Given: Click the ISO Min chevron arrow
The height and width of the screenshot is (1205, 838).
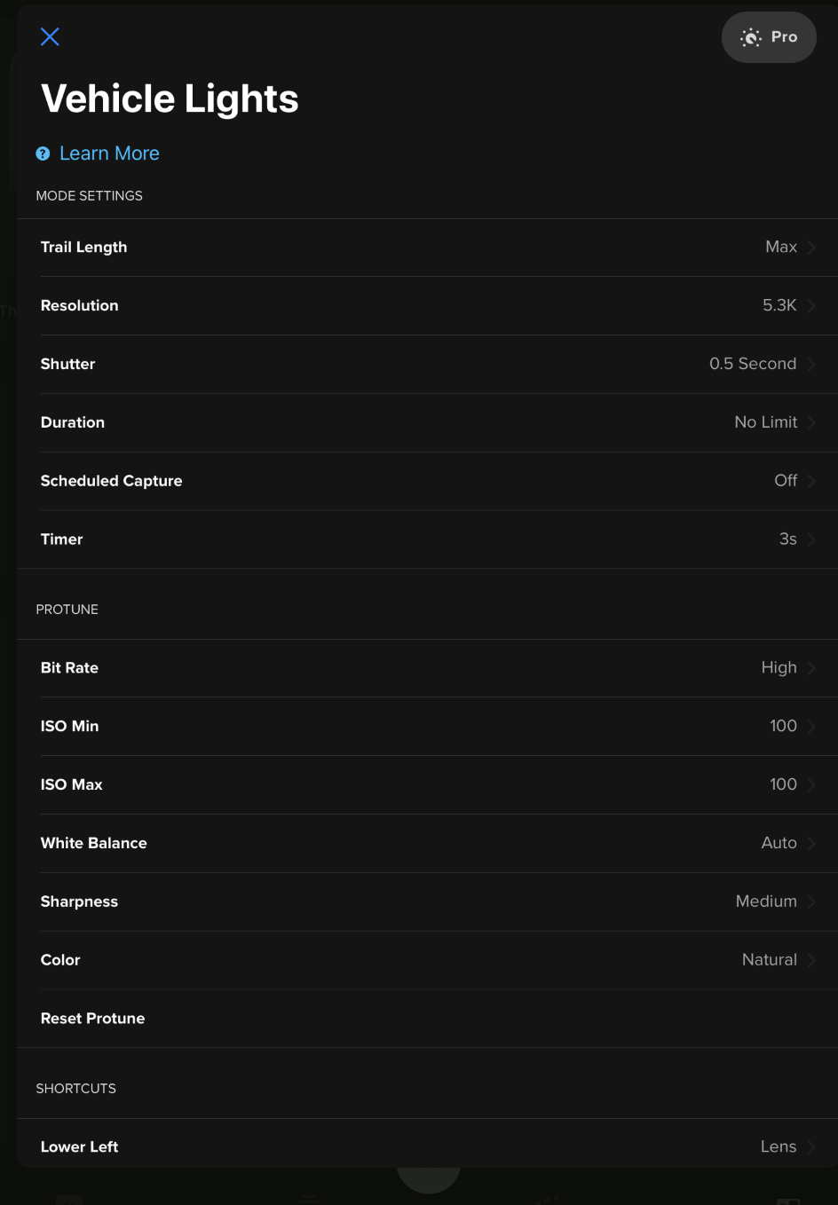Looking at the screenshot, I should [811, 727].
